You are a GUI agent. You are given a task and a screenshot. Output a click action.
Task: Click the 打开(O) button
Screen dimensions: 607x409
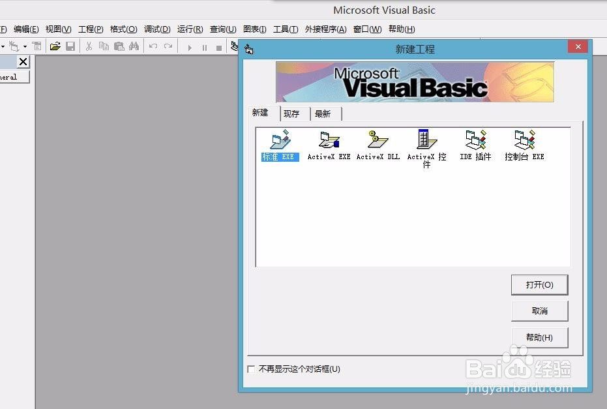(540, 285)
